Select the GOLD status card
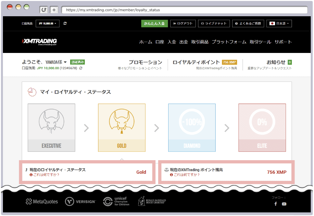Viewport: 314px width, 216px height. click(x=122, y=128)
